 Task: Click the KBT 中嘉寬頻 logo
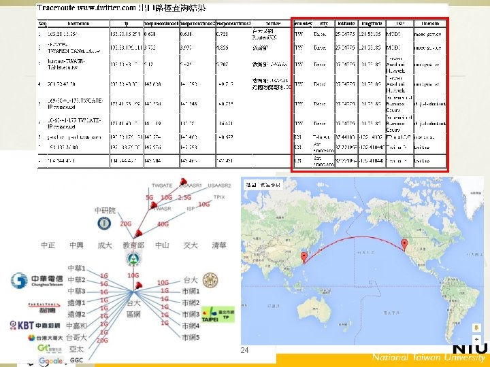(35, 325)
